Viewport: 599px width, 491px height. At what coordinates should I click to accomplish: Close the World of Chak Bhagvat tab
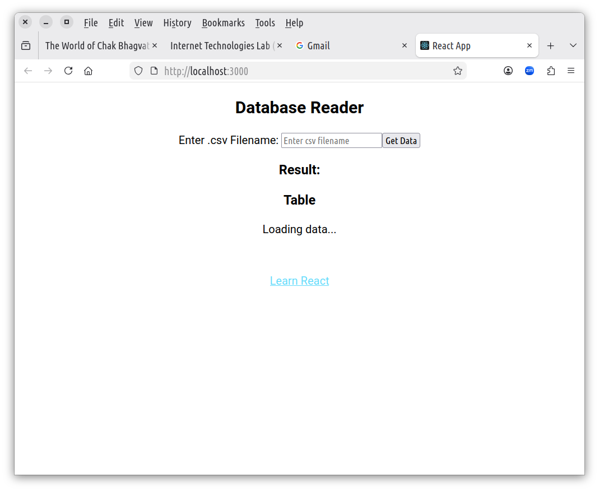pyautogui.click(x=155, y=46)
